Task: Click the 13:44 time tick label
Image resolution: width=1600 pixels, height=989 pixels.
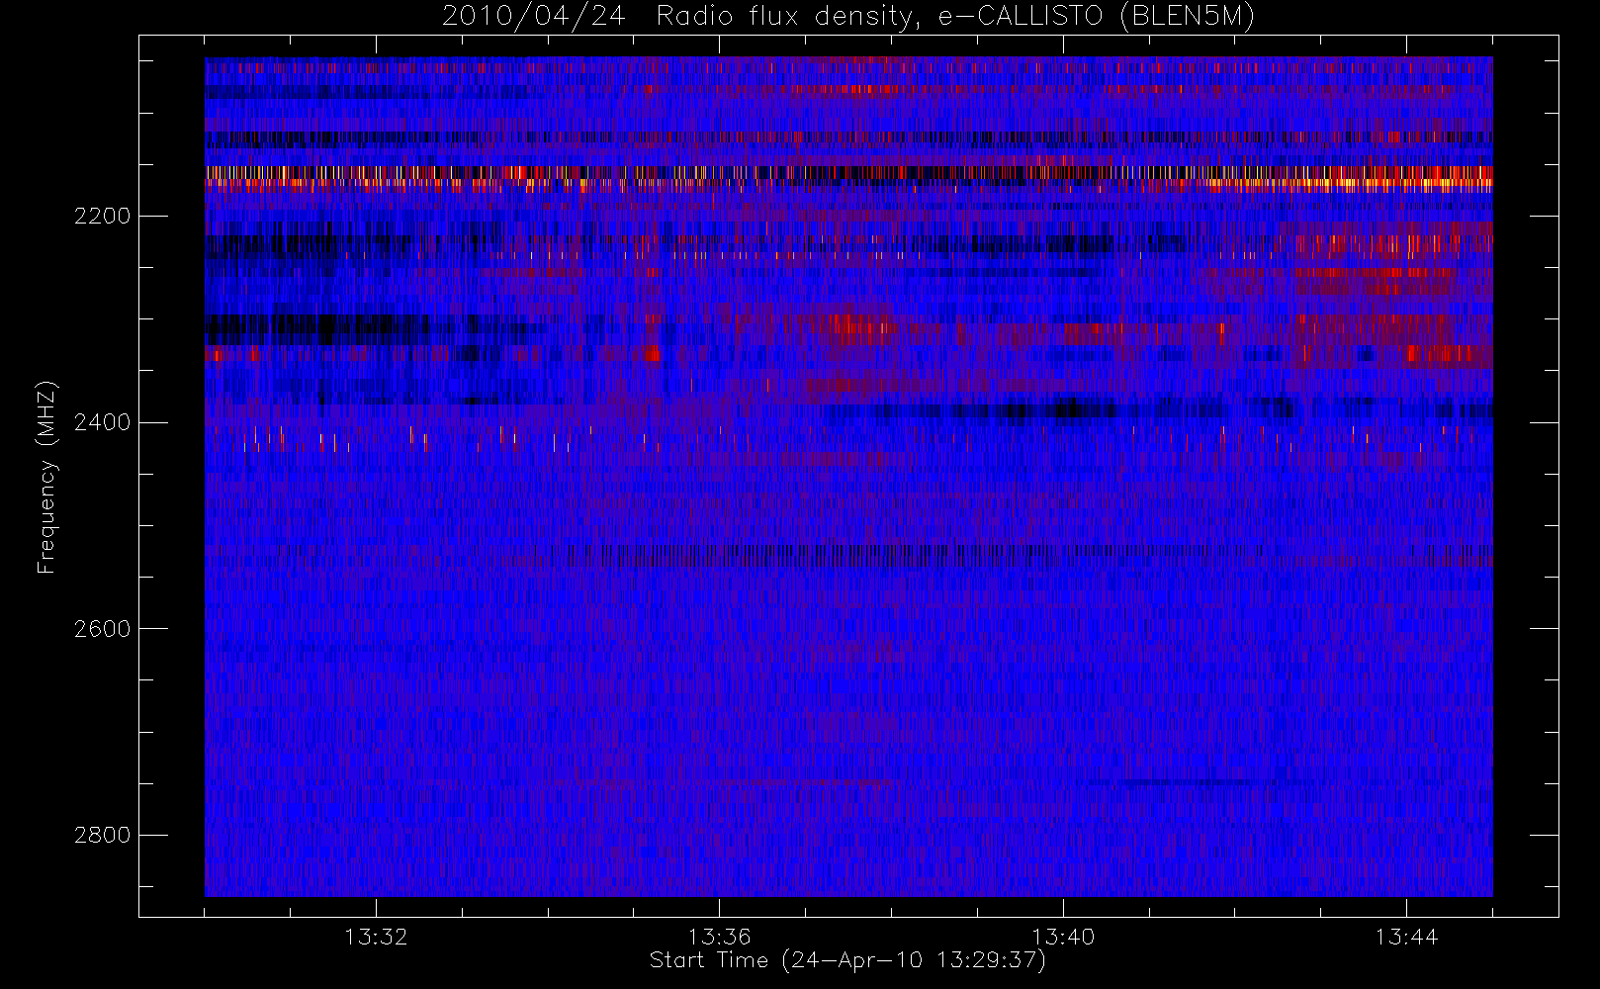Action: [1406, 937]
